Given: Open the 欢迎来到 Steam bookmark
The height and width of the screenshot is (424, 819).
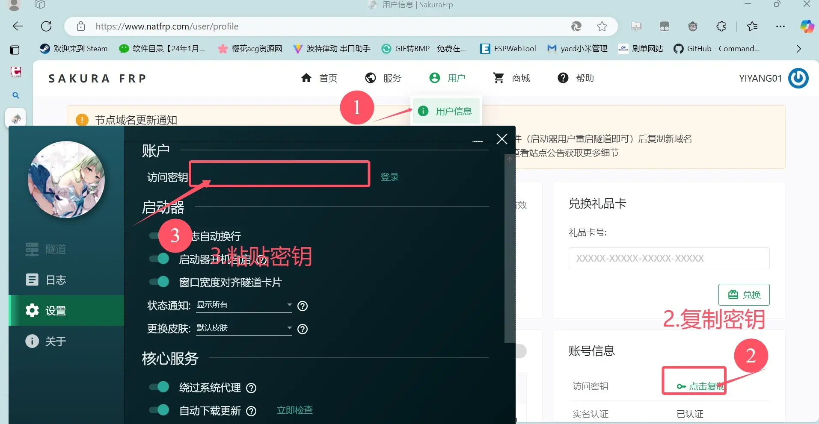Looking at the screenshot, I should 74,49.
